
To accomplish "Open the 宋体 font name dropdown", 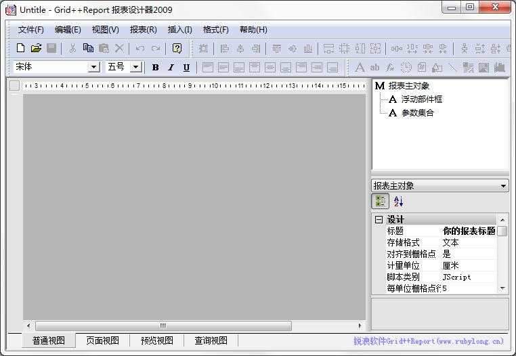I will pyautogui.click(x=93, y=67).
